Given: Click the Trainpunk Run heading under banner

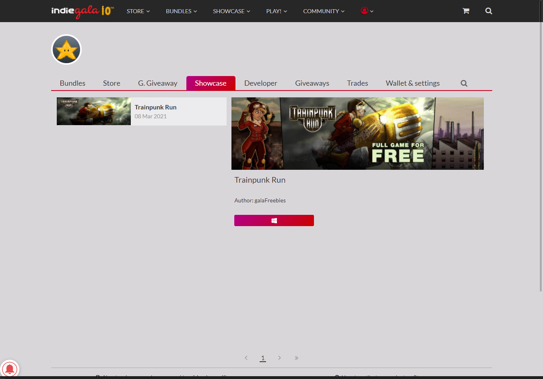Looking at the screenshot, I should pos(260,180).
